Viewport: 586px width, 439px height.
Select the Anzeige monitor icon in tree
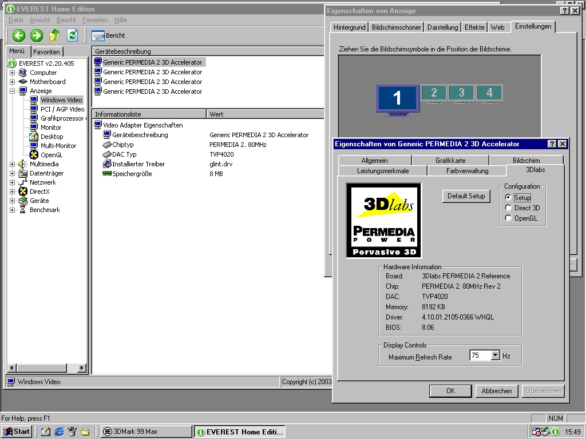click(23, 91)
